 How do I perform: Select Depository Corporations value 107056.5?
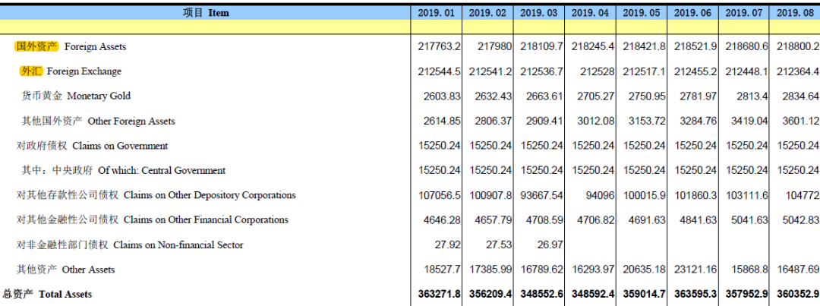point(440,195)
